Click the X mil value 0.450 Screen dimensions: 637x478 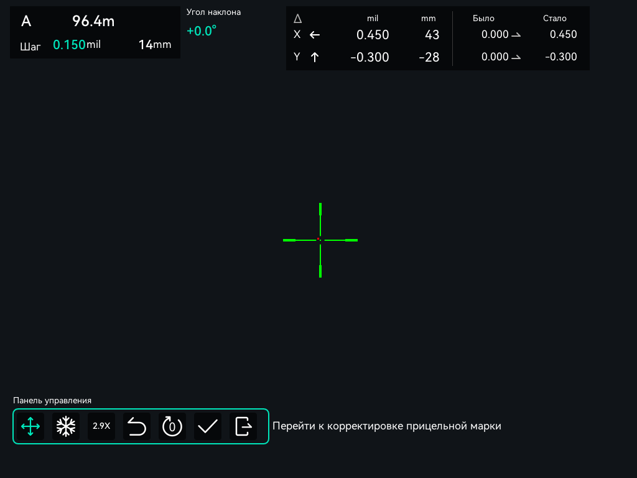(373, 35)
